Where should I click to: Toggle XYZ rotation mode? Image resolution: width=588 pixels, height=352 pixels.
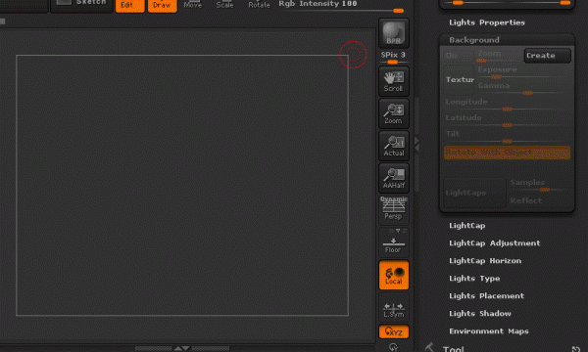point(393,331)
